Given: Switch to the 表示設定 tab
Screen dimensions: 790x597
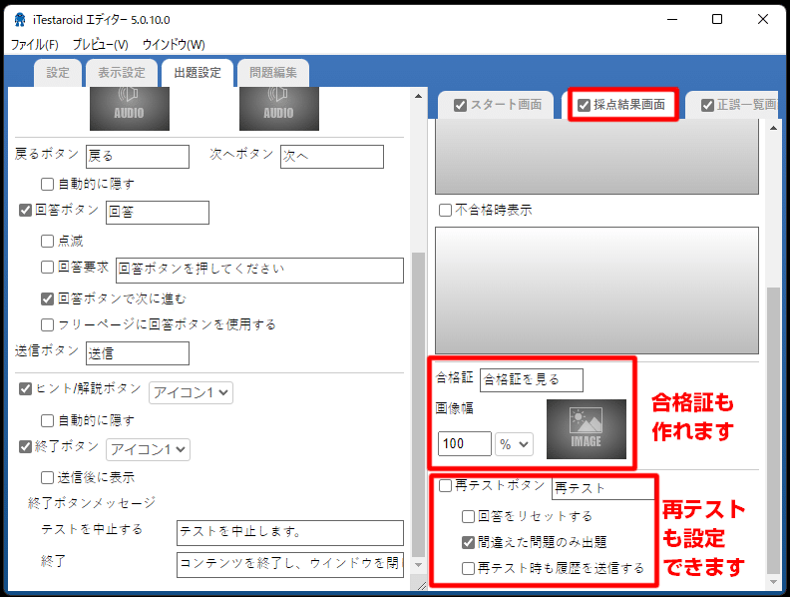Looking at the screenshot, I should coord(122,73).
